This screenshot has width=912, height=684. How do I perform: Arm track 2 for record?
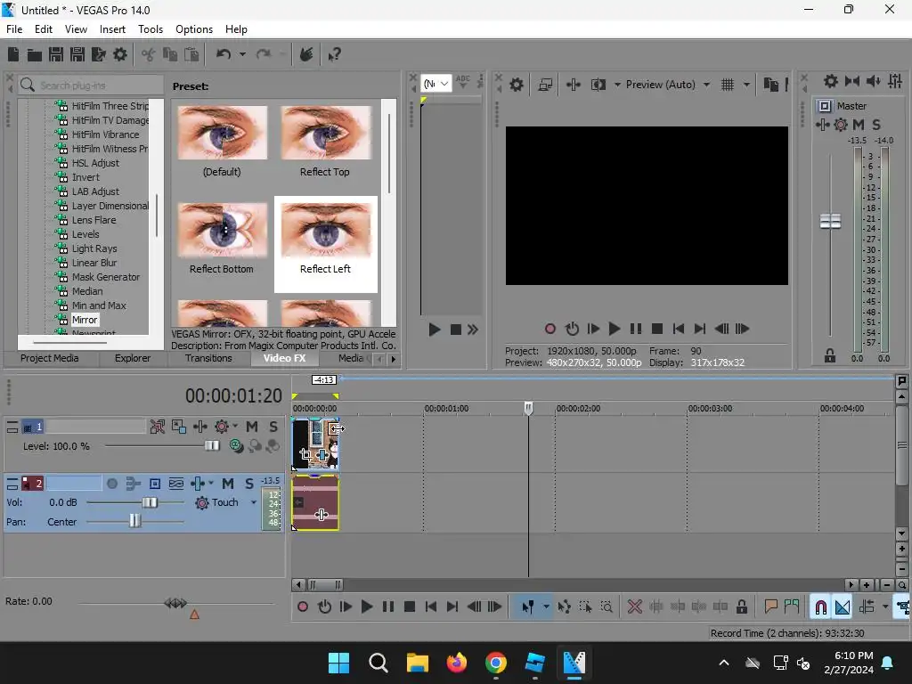point(112,484)
